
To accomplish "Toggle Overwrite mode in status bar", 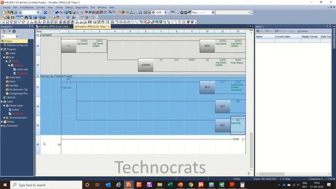I will tap(315, 178).
